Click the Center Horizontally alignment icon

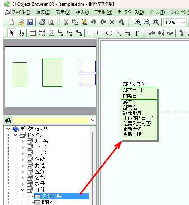170,33
